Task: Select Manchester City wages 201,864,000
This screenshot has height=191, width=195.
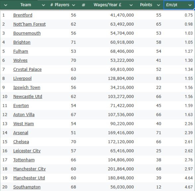Action: point(121,169)
